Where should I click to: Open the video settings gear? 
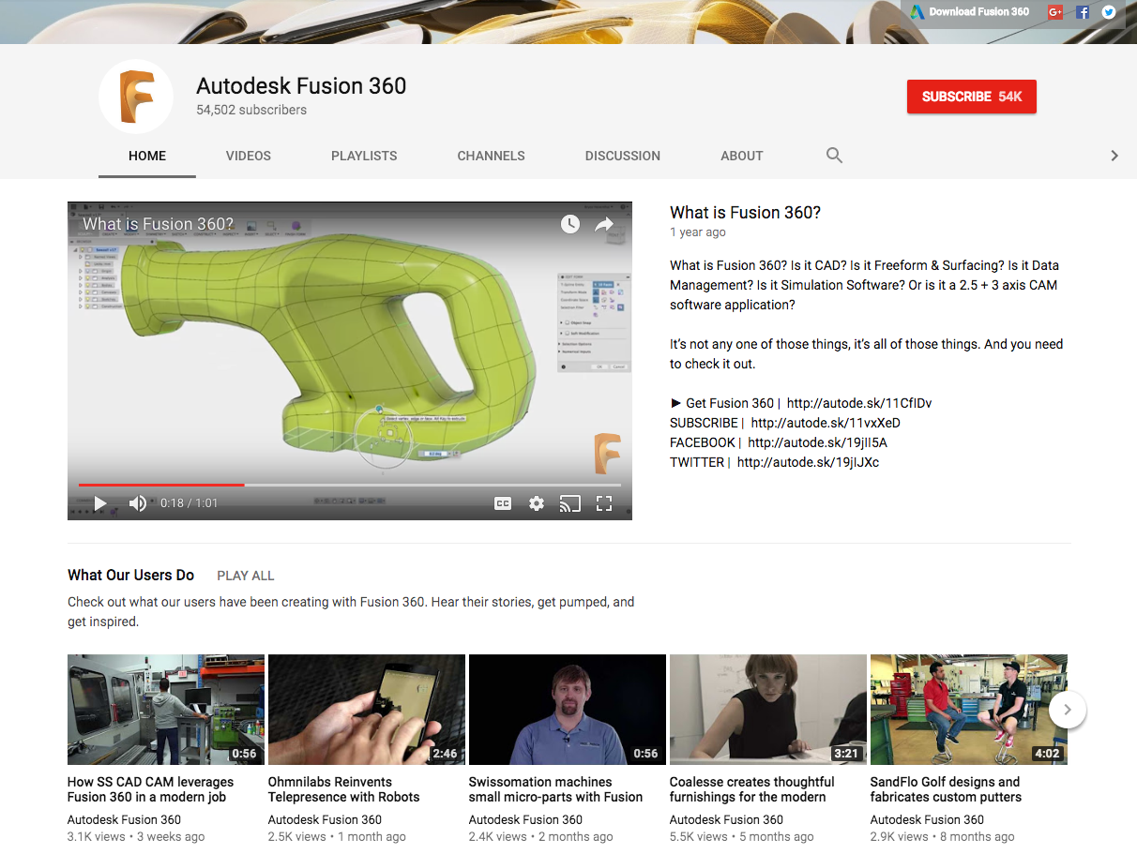point(537,503)
